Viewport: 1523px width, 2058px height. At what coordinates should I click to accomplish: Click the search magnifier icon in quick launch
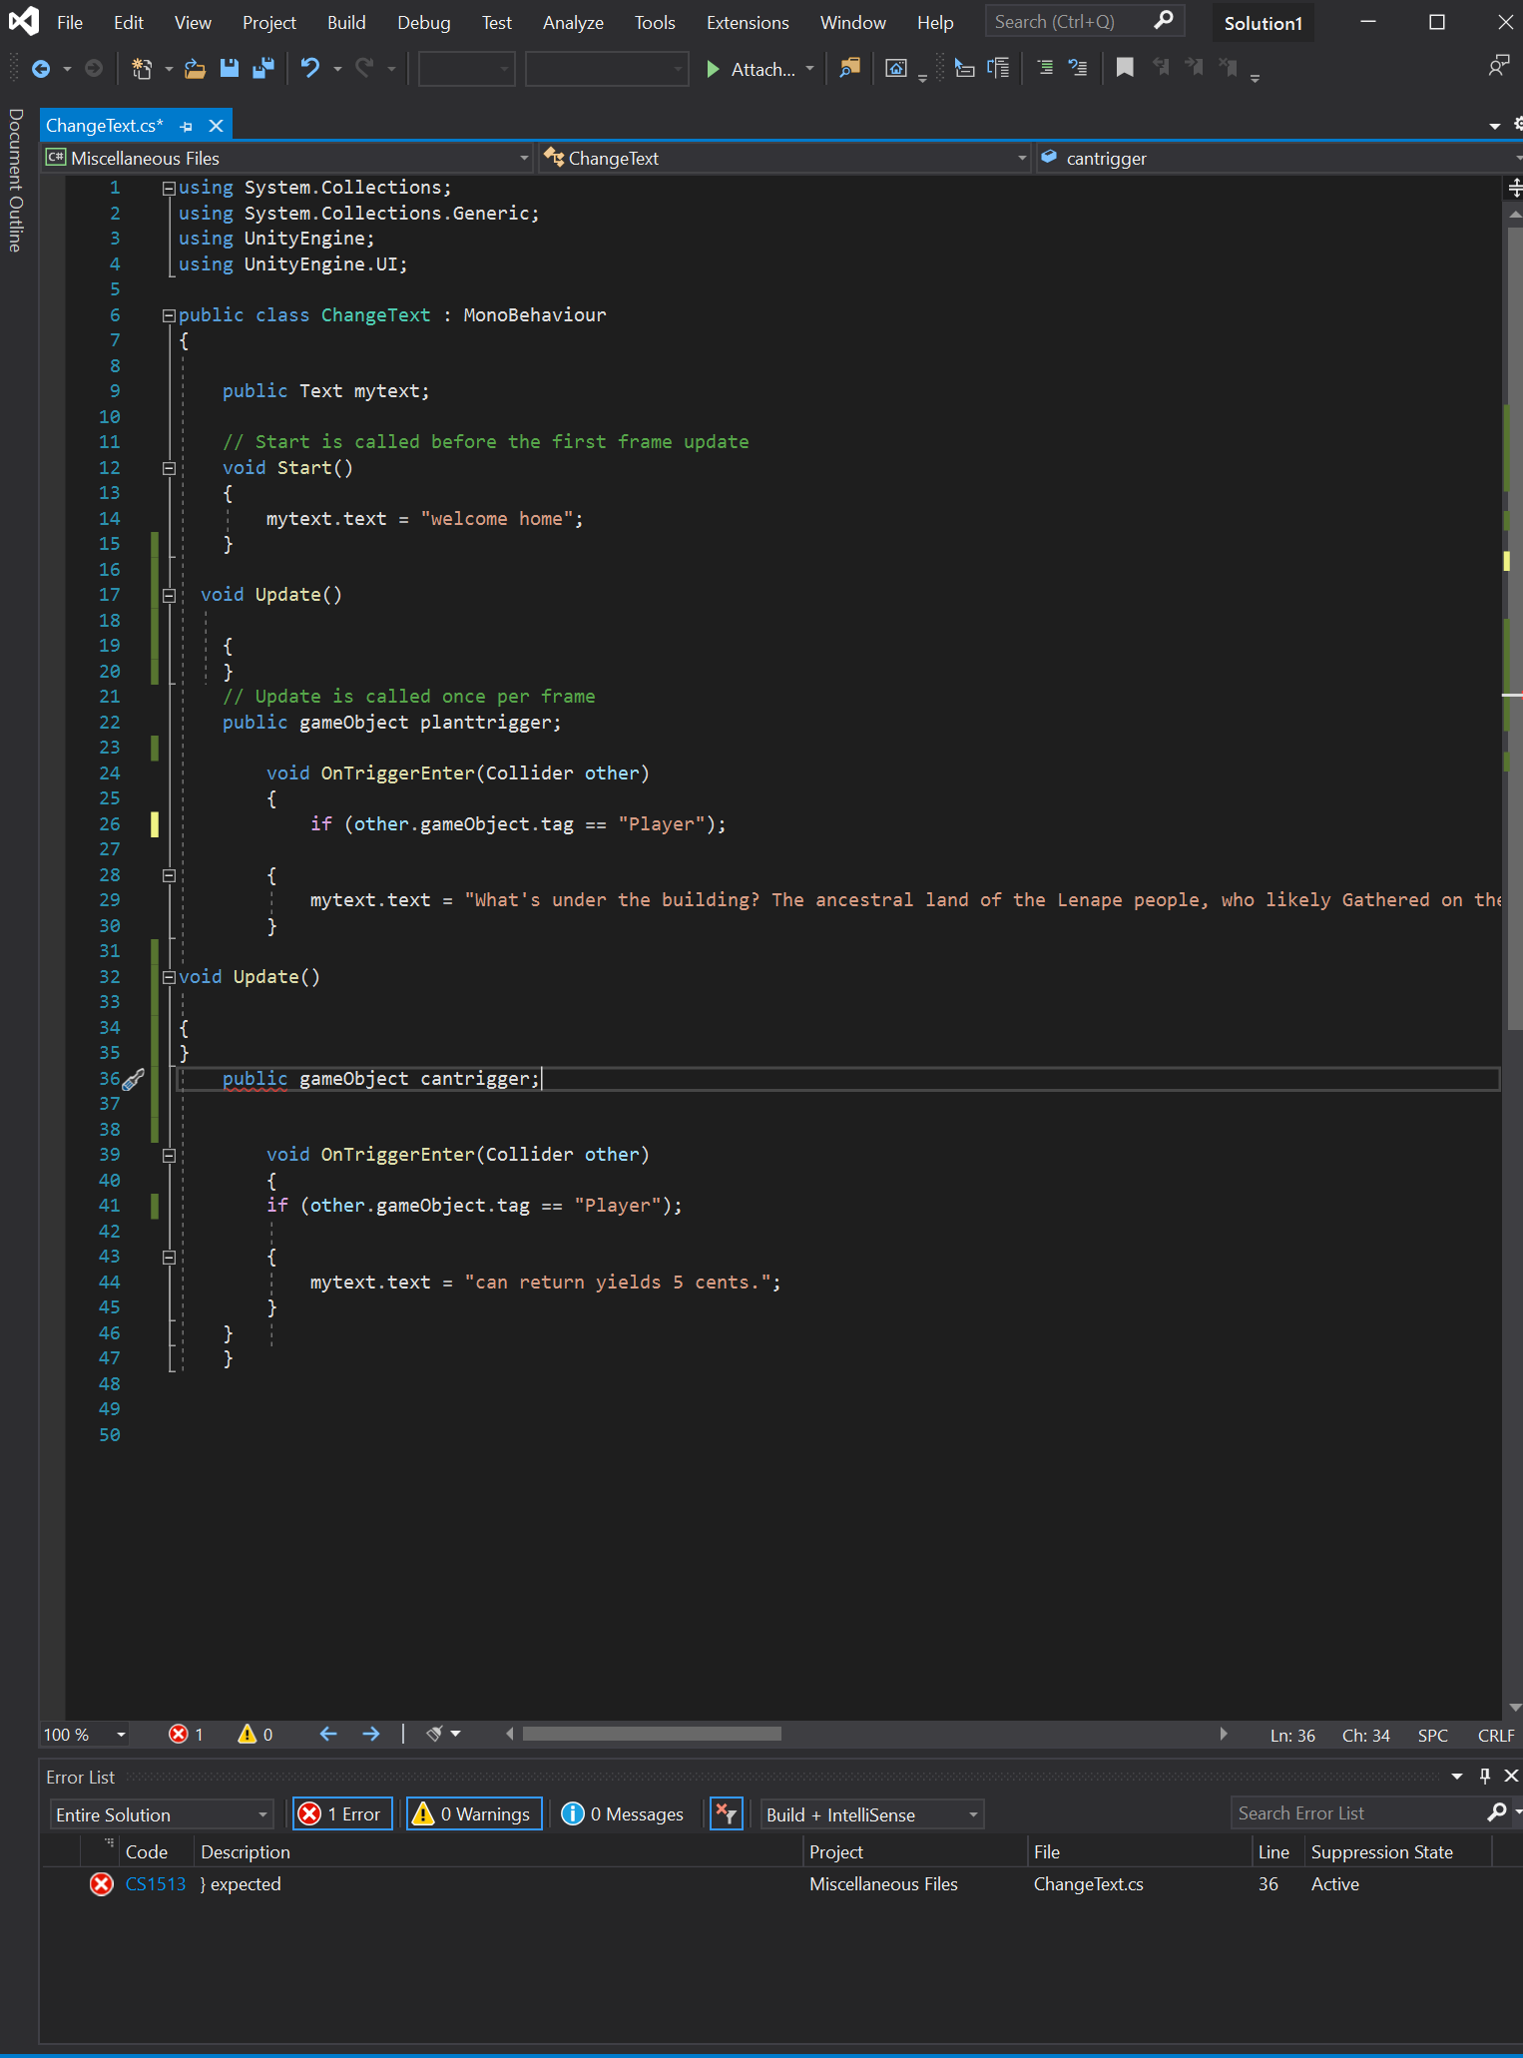pyautogui.click(x=1164, y=21)
